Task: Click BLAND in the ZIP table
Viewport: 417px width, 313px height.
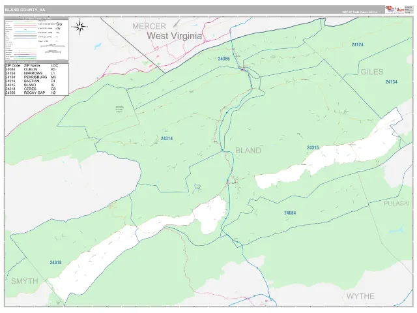Action: click(x=30, y=85)
